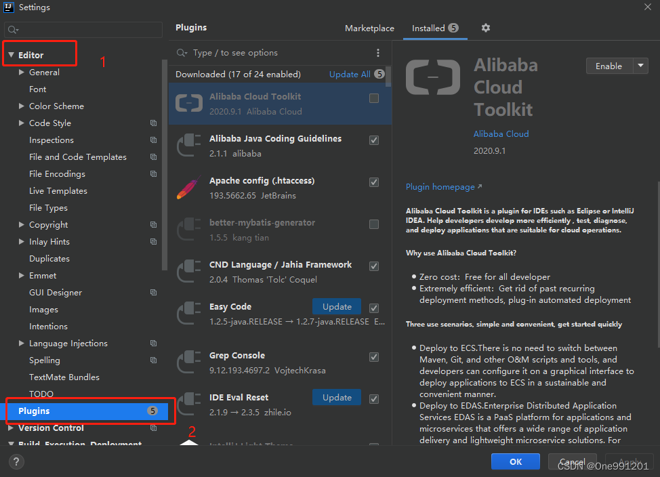Screen dimensions: 660x477
Task: Update the Easy Code plugin
Action: click(x=337, y=306)
